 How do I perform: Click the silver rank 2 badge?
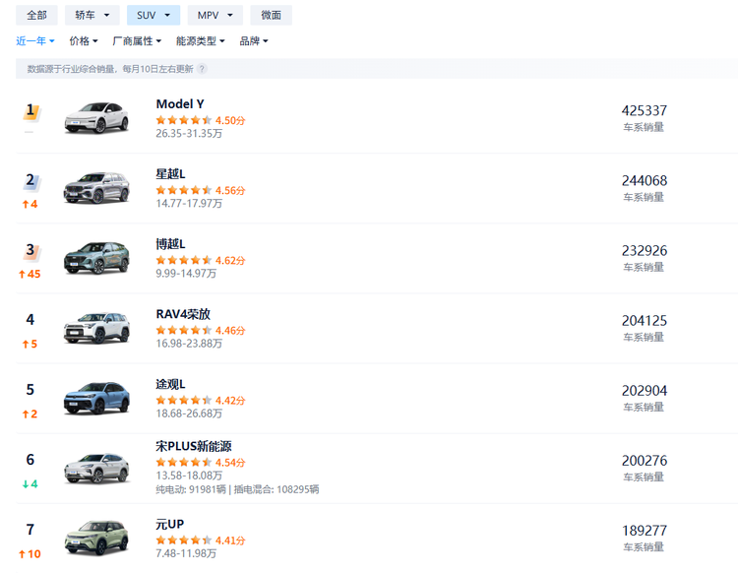[31, 181]
